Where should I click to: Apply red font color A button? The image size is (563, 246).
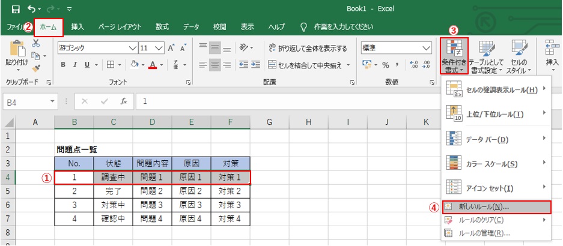point(153,65)
